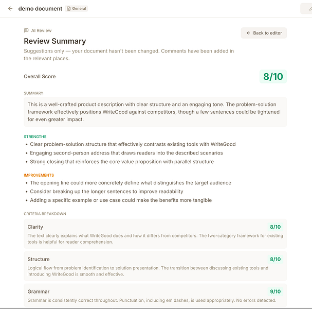Click the Criteria Breakdown section label
This screenshot has height=309, width=312.
[x=45, y=214]
